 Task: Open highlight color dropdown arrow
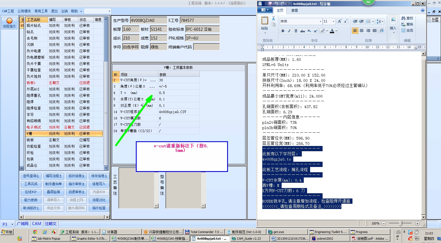[x=327, y=31]
